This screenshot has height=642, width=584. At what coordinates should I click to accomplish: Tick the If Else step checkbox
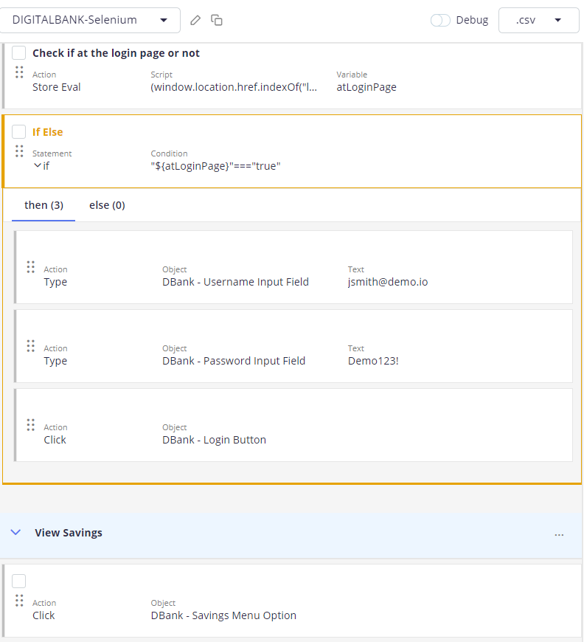click(19, 132)
